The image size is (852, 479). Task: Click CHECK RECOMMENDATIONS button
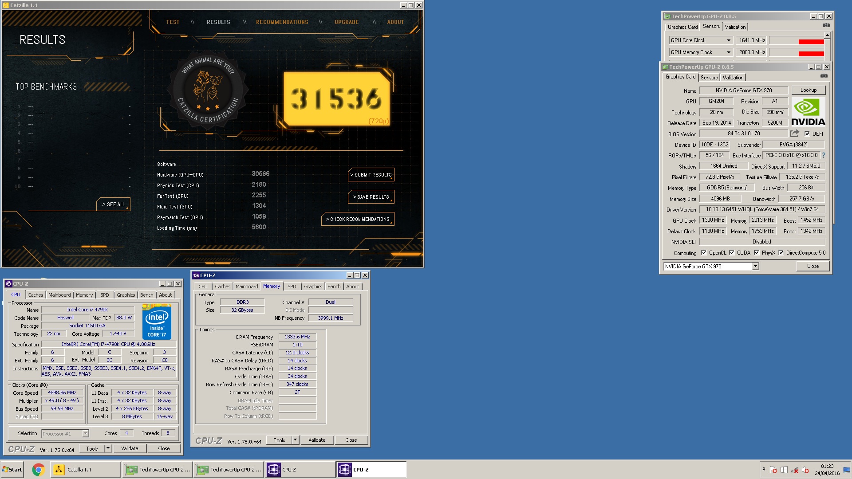point(358,219)
